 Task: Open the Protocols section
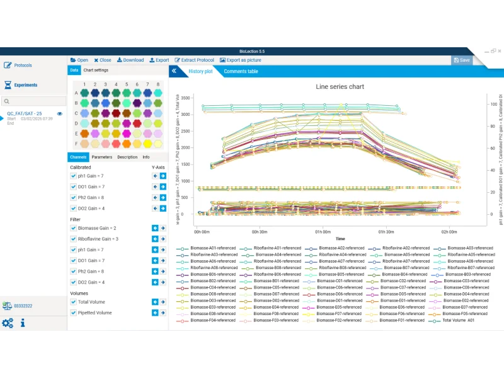[x=18, y=66]
